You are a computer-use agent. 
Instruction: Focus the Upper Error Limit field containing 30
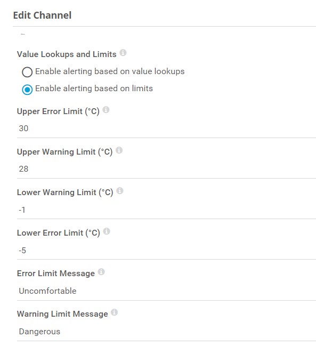click(x=166, y=128)
